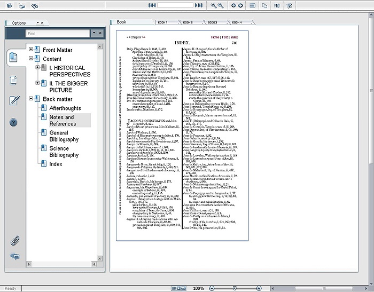Go forward with the right circle arrow
374x292 pixels.
point(240,5)
